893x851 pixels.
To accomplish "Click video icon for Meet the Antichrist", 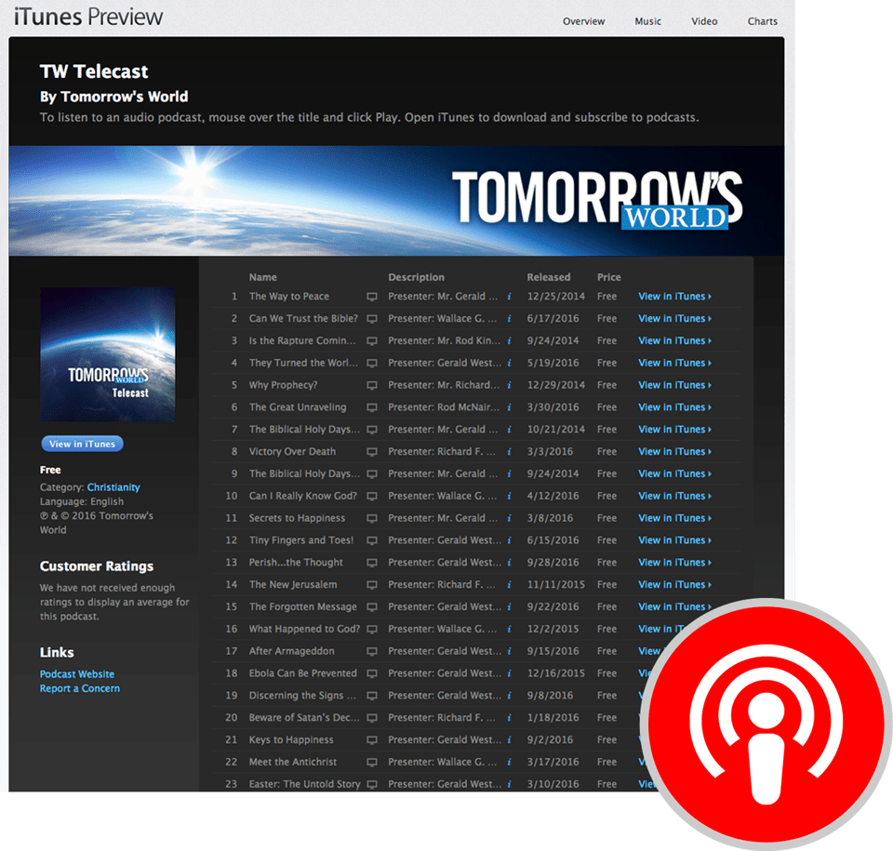I will point(372,763).
